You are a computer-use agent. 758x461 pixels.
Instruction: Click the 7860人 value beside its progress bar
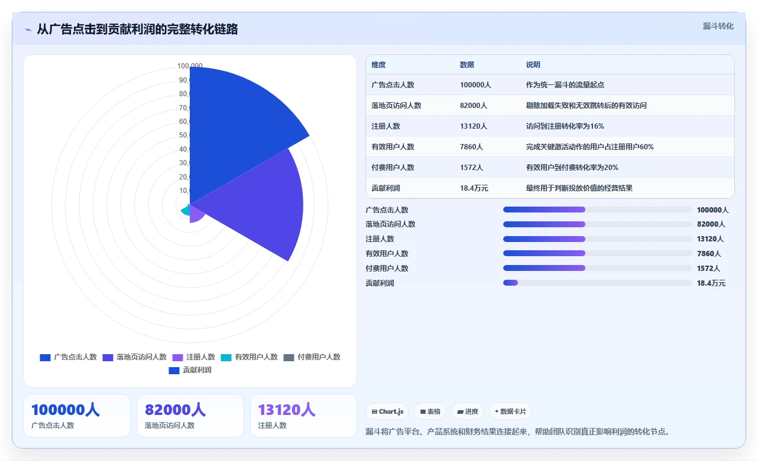click(709, 254)
